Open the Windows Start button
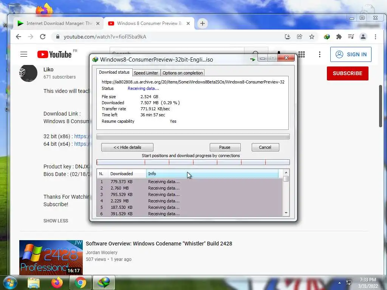This screenshot has height=290, width=387. (x=9, y=282)
